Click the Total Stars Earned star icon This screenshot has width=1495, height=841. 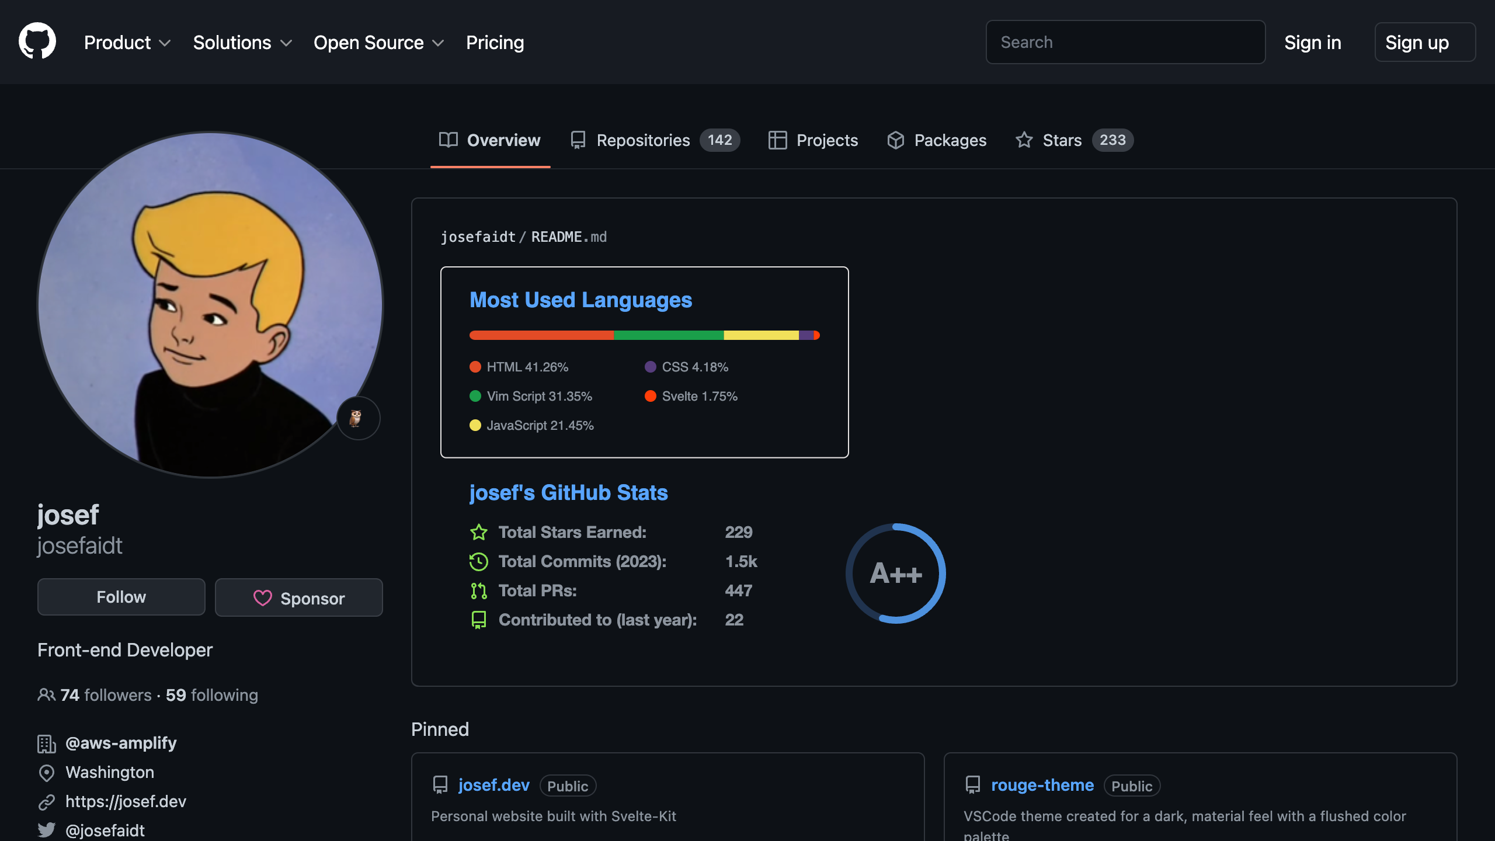478,532
